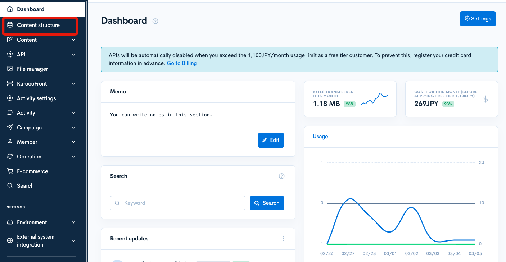Click the API globe icon

click(x=10, y=54)
